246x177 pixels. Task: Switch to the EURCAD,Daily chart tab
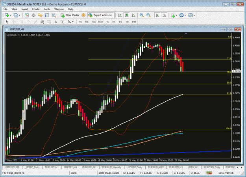[x=212, y=168]
